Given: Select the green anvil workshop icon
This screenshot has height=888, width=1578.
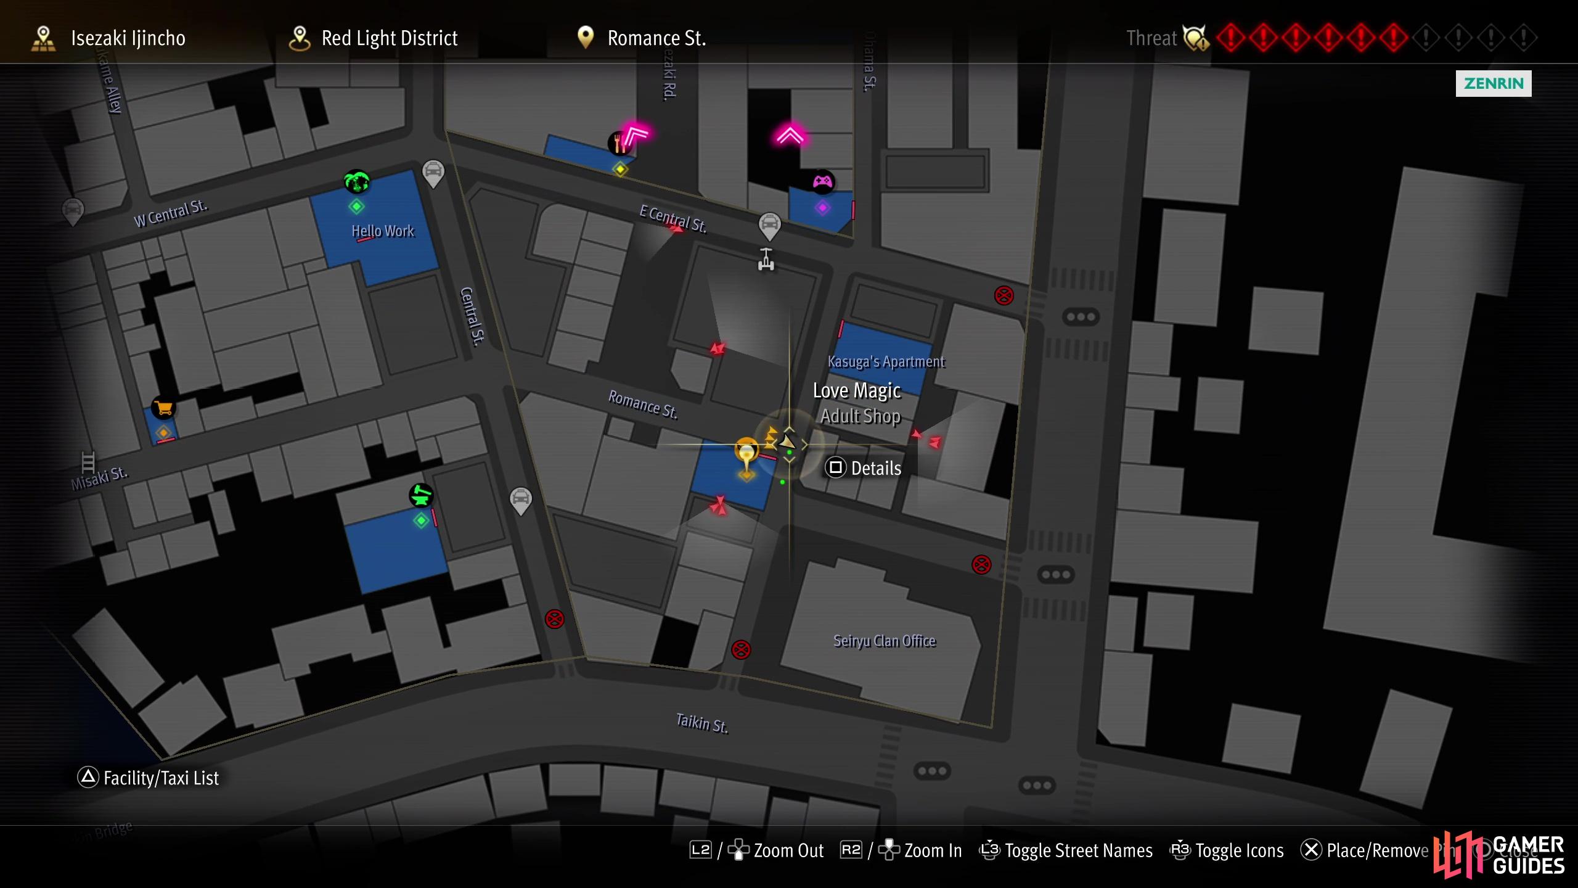Looking at the screenshot, I should tap(421, 495).
